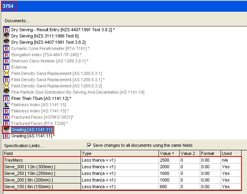Click the Value 1 column header
The height and width of the screenshot is (194, 247).
pos(169,153)
